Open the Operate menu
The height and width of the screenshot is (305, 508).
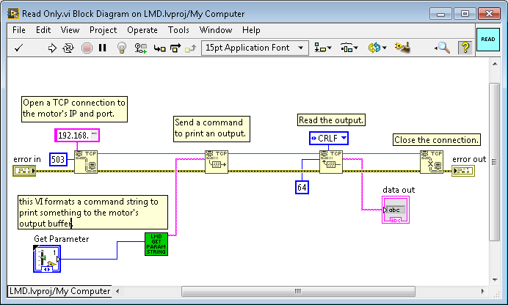(142, 30)
